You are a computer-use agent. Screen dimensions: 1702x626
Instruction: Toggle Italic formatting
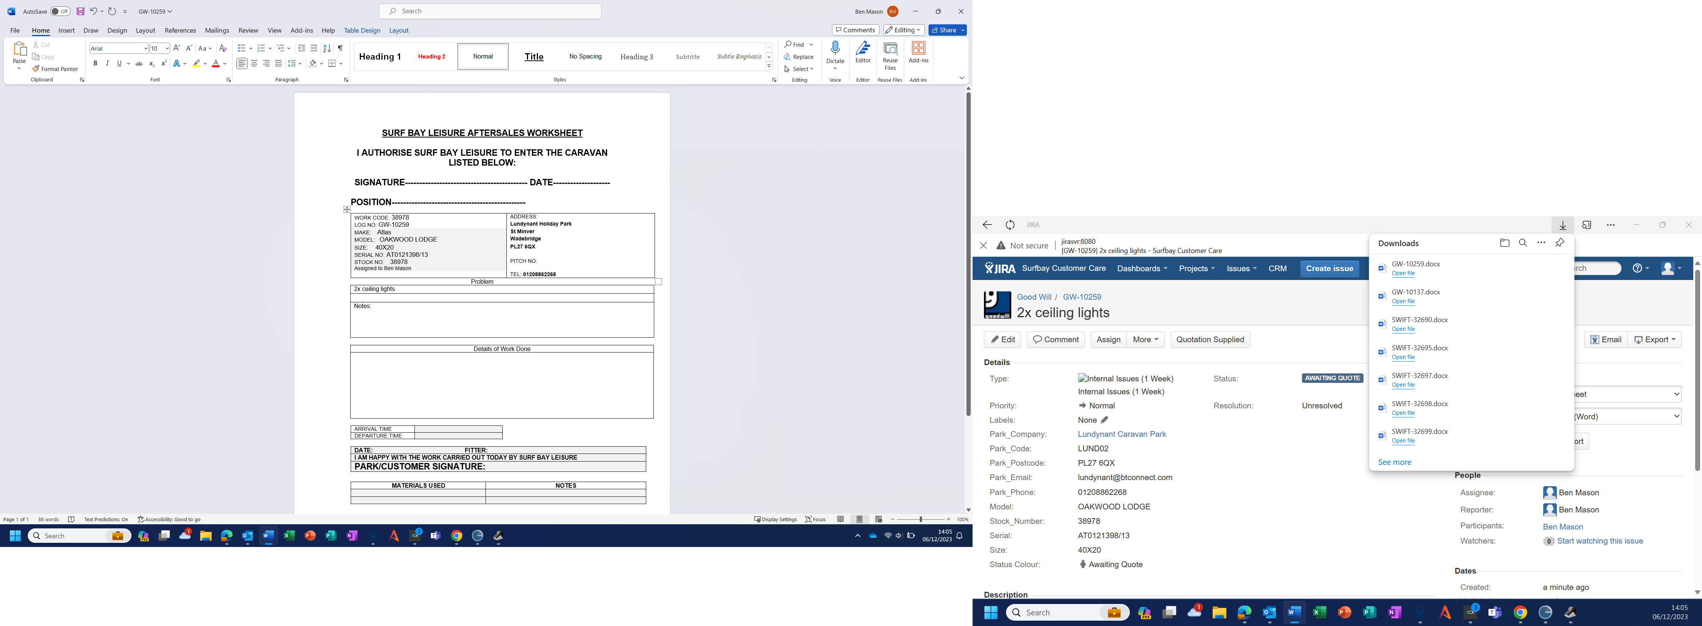pyautogui.click(x=107, y=63)
